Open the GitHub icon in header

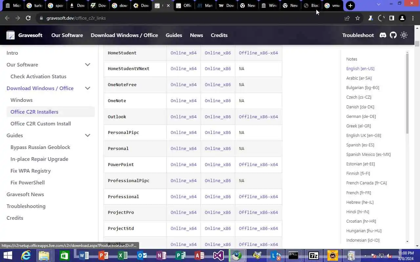[x=393, y=35]
